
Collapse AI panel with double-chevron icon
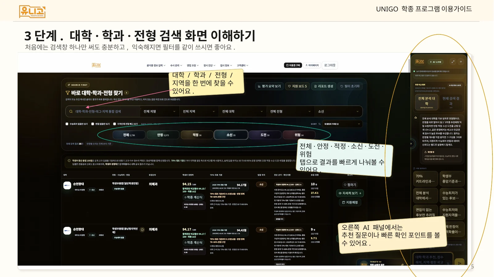(461, 62)
